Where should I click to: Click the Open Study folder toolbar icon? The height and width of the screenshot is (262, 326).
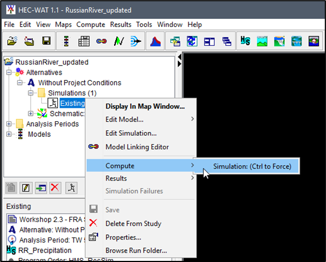[x=12, y=41]
